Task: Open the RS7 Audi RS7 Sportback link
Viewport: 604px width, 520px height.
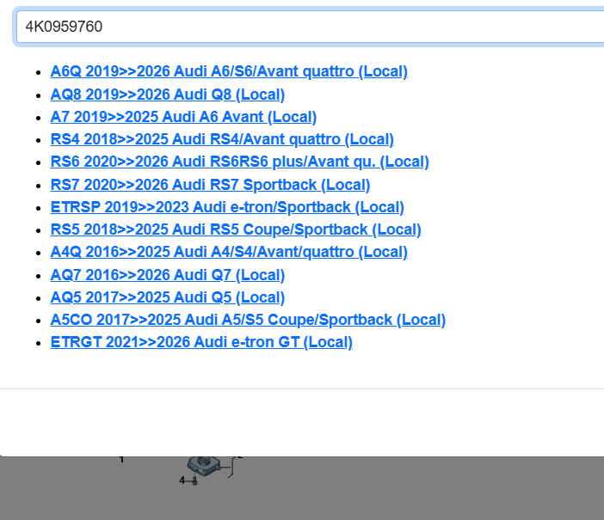Action: tap(210, 185)
